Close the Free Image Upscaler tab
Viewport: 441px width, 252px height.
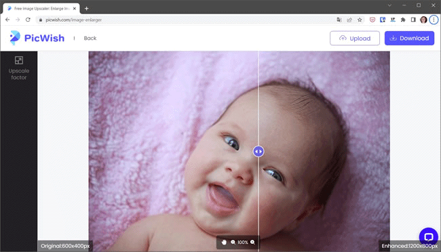point(75,8)
